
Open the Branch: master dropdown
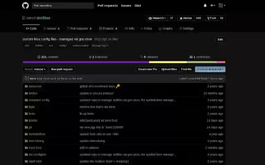pos(35,69)
